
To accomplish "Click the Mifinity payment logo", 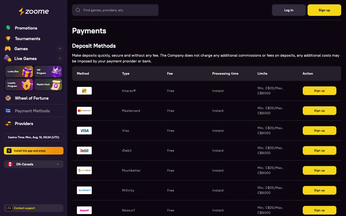I will tap(84, 190).
